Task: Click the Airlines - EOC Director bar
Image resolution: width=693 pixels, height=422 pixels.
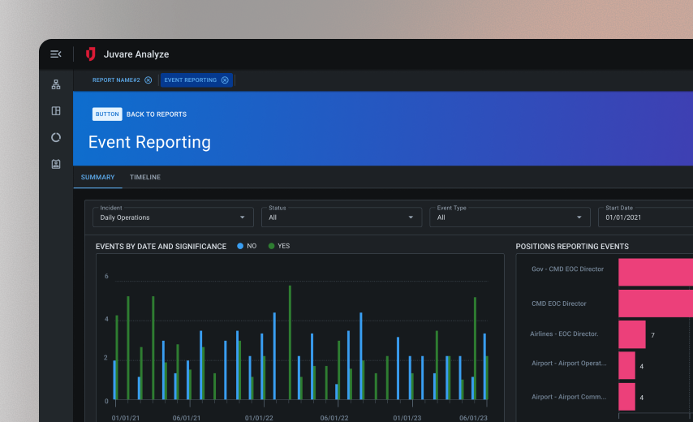Action: (631, 334)
